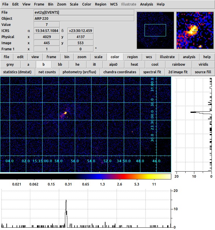Click the Object field ARP 220
The image size is (215, 230).
point(84,19)
